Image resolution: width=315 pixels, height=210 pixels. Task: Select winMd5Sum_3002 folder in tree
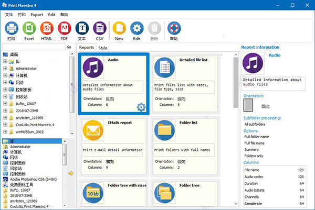(x=30, y=132)
